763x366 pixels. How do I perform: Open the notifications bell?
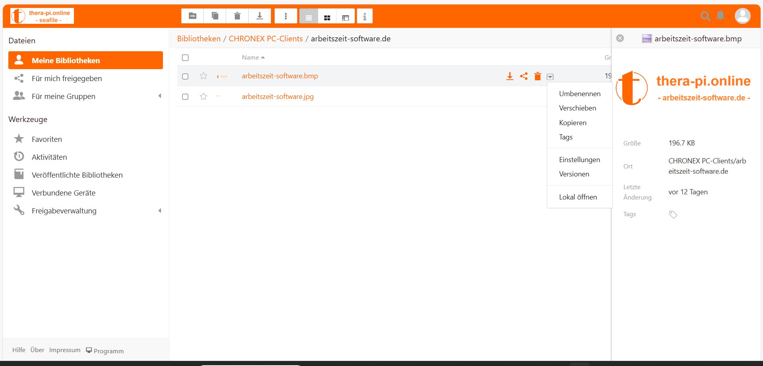720,16
